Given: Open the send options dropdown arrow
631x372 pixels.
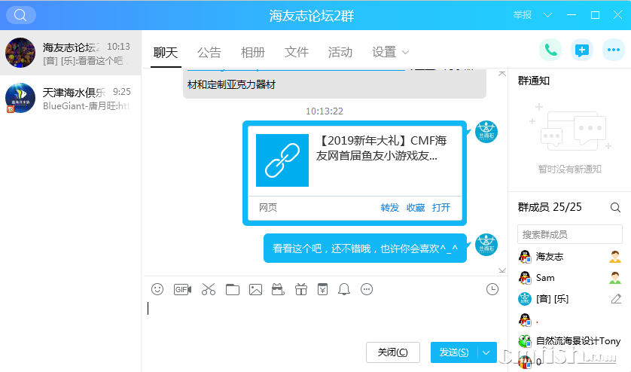Looking at the screenshot, I should click(x=486, y=352).
